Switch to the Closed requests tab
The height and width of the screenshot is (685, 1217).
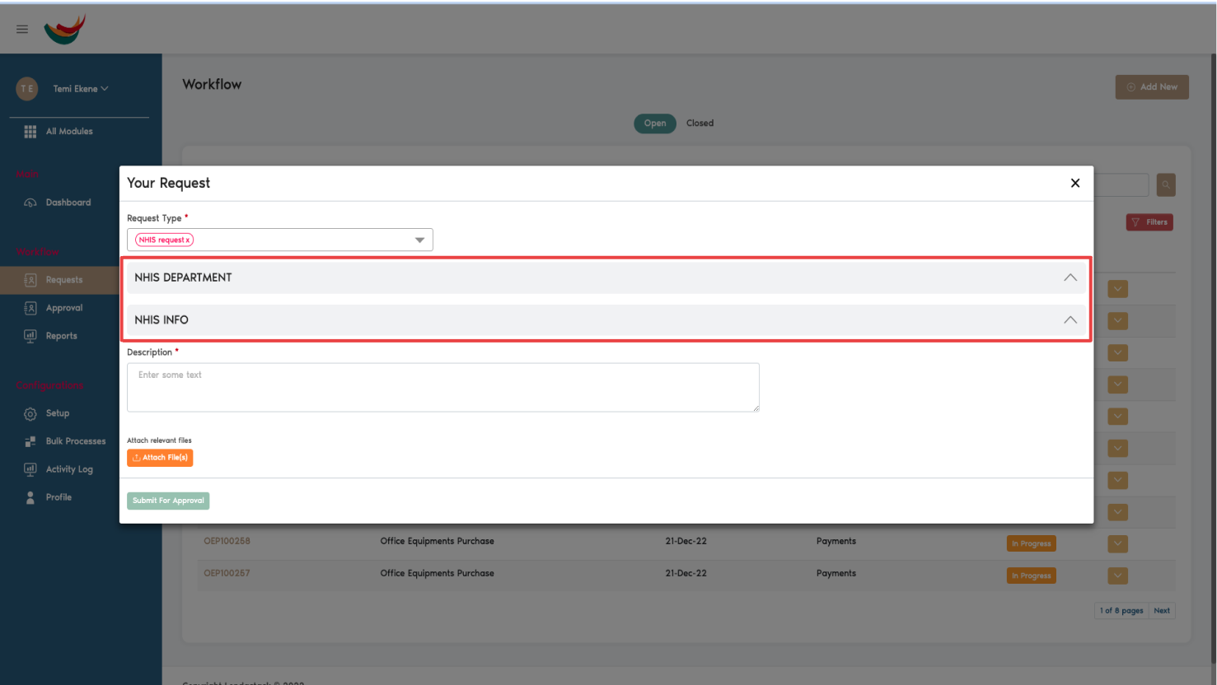[700, 123]
